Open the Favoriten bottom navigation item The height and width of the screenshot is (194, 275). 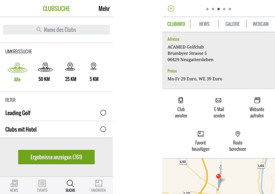(98, 186)
